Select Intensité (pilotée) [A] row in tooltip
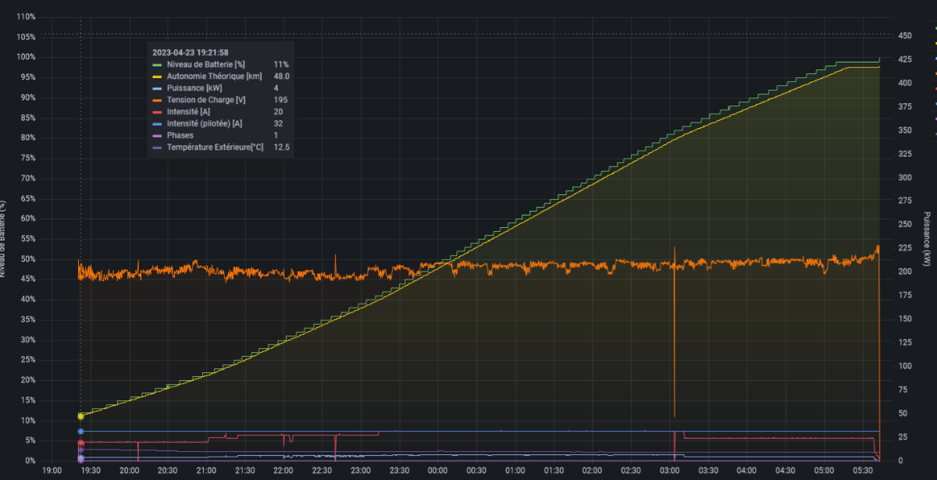 pos(223,123)
